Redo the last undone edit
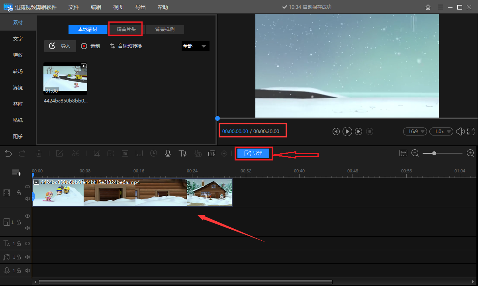Viewport: 478px width, 286px height. (22, 153)
